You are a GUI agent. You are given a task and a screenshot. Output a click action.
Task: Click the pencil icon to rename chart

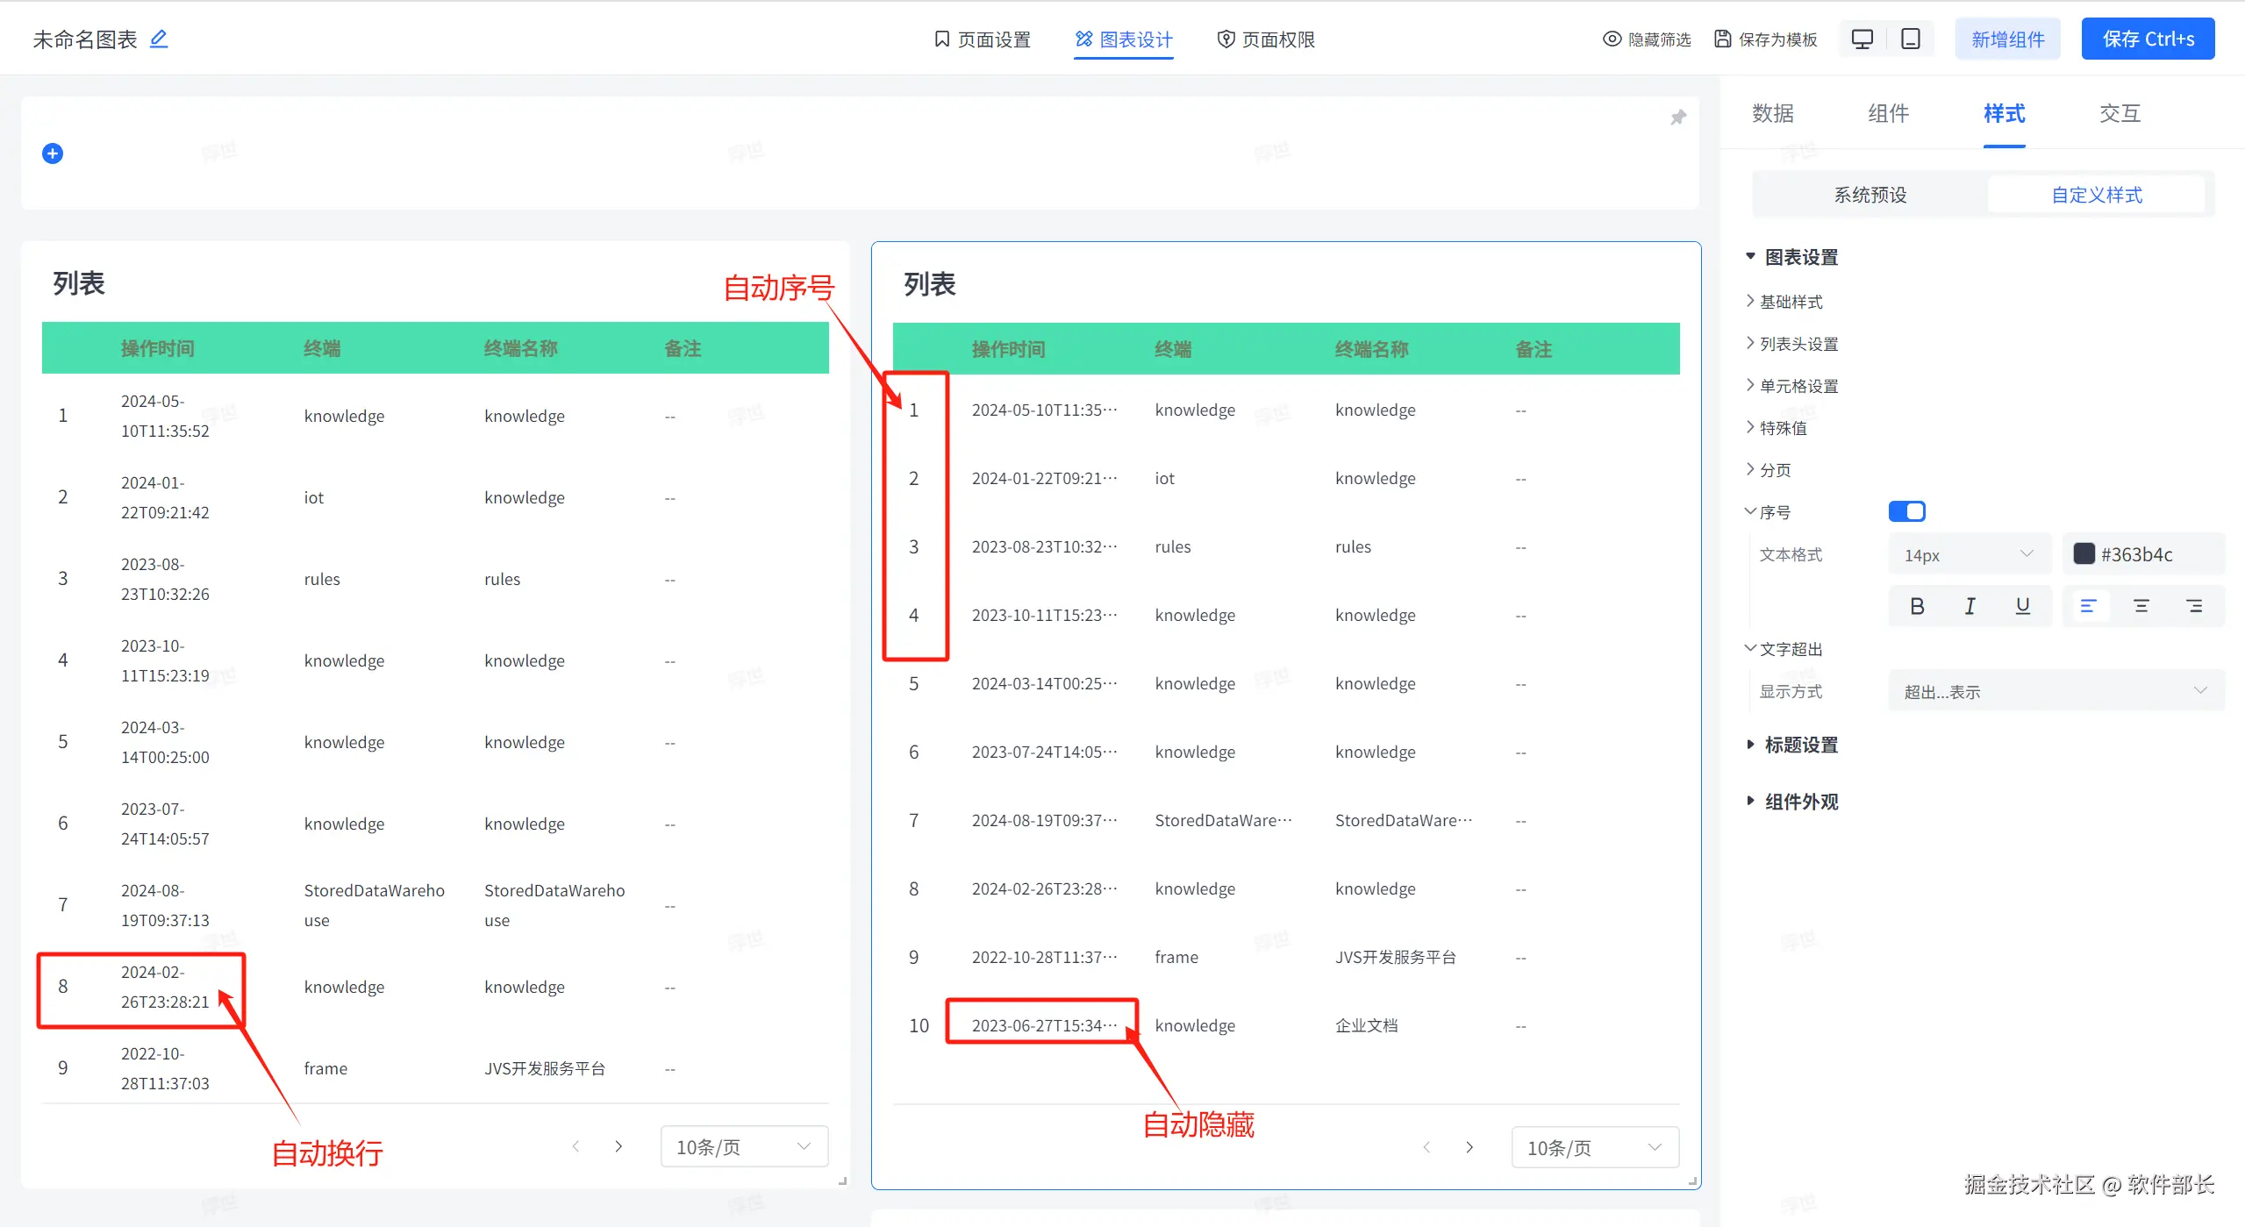click(159, 39)
